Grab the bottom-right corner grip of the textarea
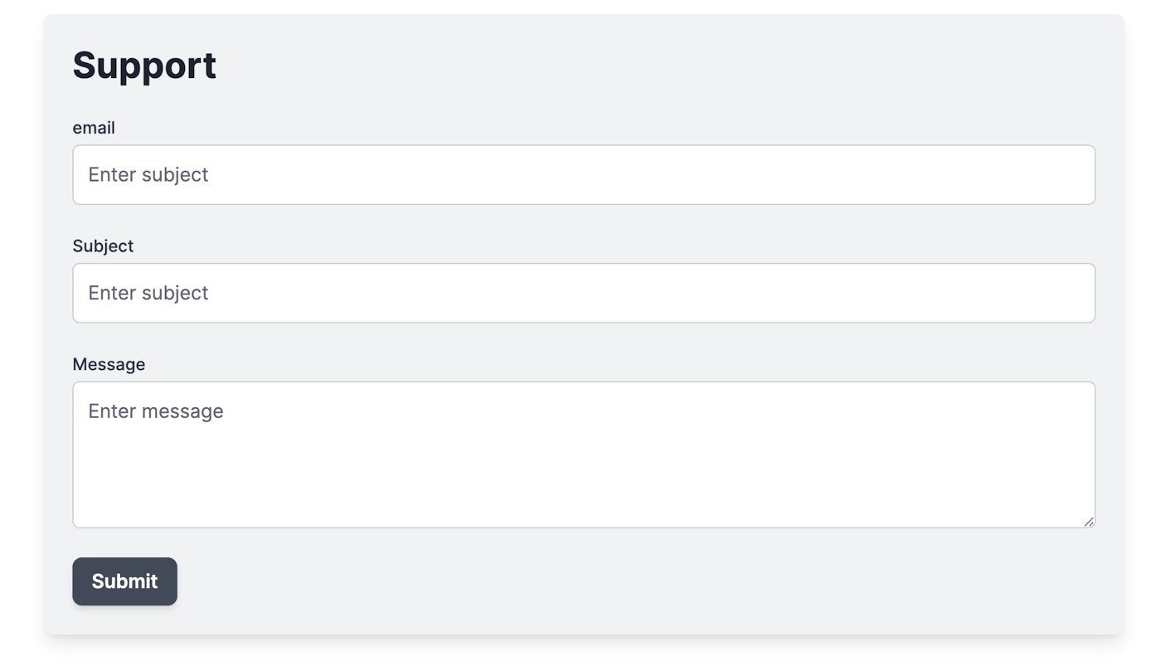This screenshot has height=666, width=1161. tap(1088, 522)
